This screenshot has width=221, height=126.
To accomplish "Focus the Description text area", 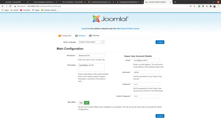I will (91, 67).
